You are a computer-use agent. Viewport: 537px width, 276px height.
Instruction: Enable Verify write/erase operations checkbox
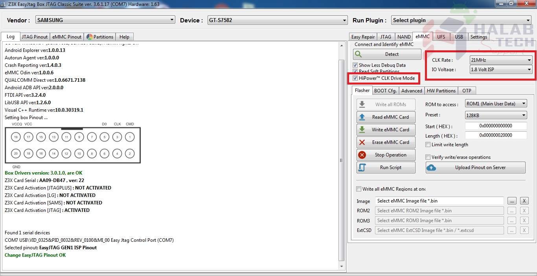tap(428, 157)
